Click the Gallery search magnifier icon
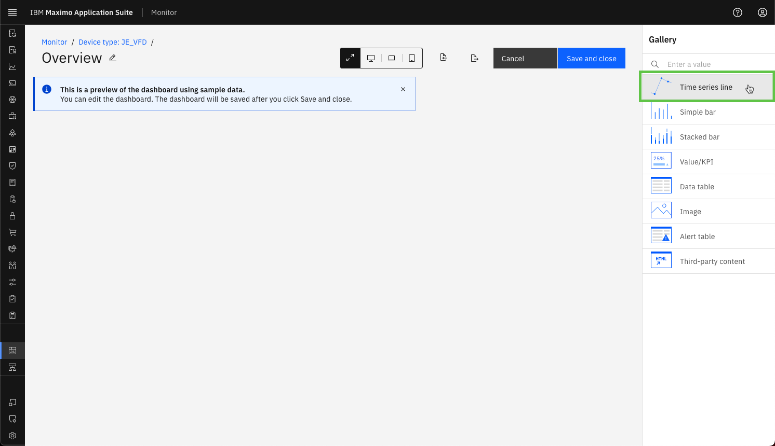Image resolution: width=775 pixels, height=446 pixels. [x=655, y=64]
